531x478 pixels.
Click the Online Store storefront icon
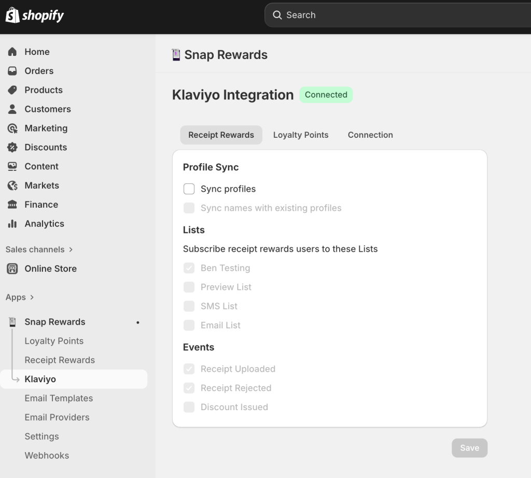12,269
